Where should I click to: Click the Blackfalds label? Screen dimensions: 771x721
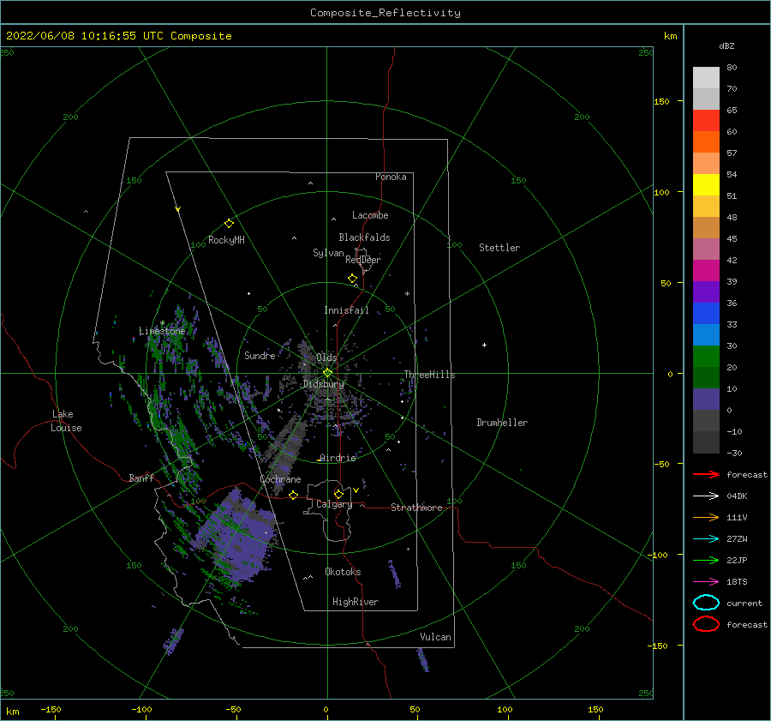pyautogui.click(x=364, y=237)
